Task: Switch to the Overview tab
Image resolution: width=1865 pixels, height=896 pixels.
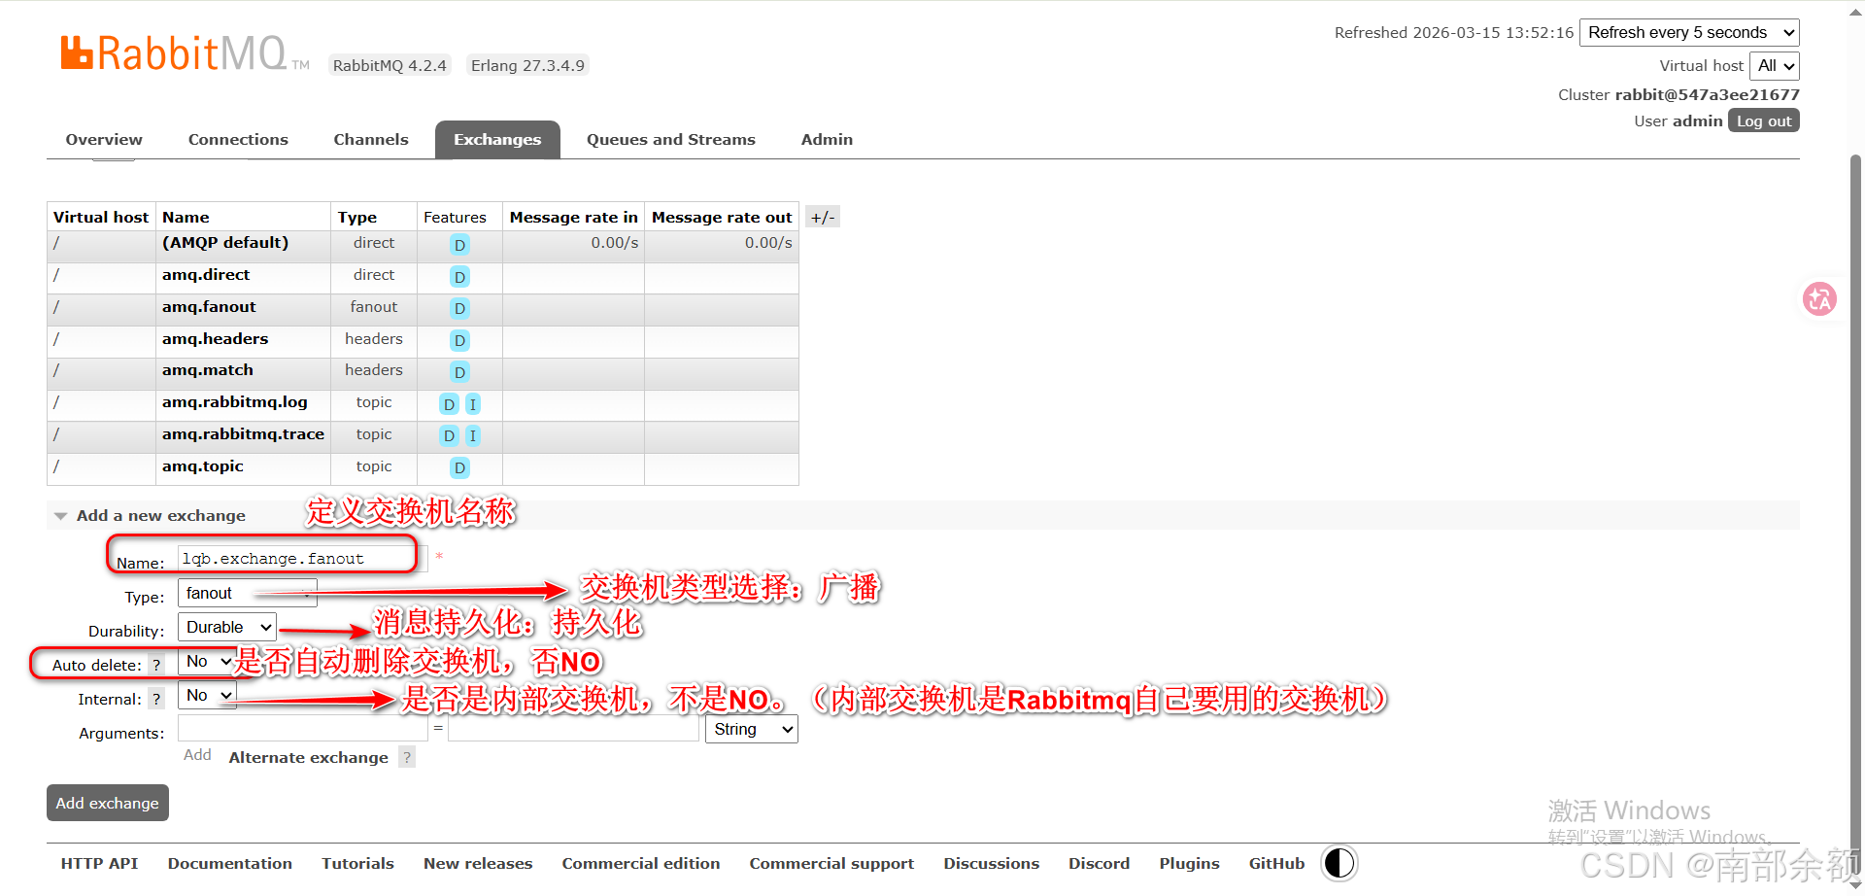Action: [104, 140]
